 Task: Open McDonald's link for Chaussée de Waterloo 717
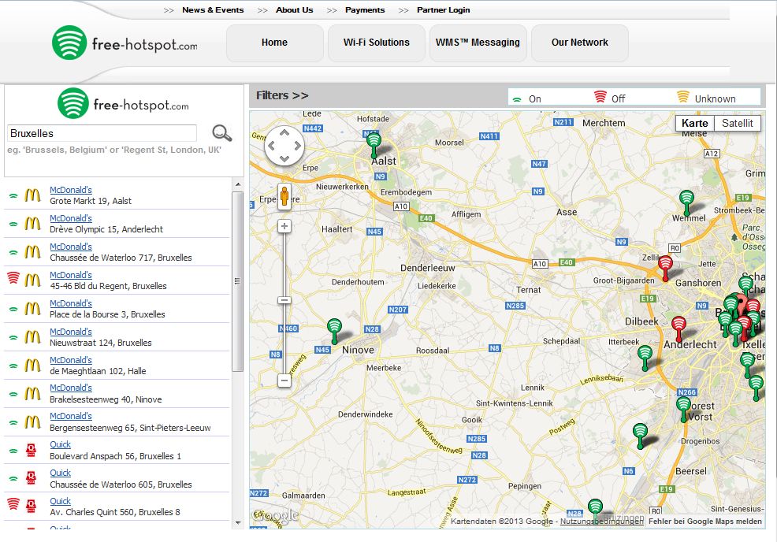click(71, 247)
